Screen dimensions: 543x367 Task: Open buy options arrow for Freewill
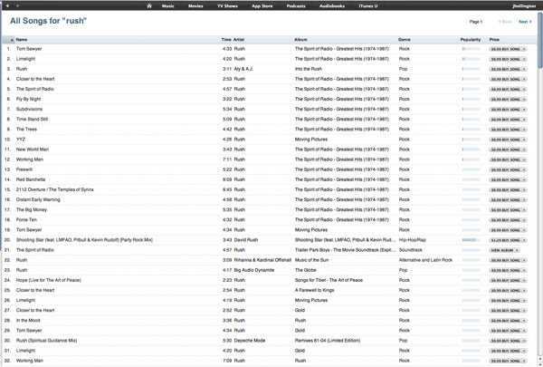pos(524,170)
